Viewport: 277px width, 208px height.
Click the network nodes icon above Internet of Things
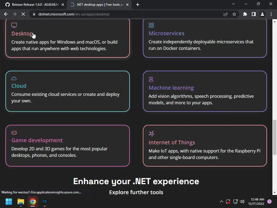(151, 134)
